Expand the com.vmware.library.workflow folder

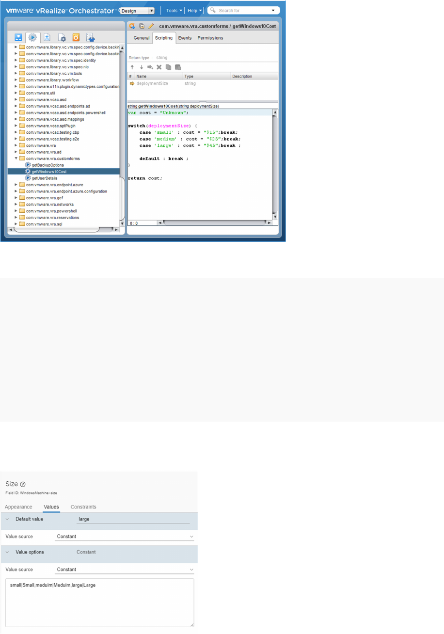tap(16, 79)
